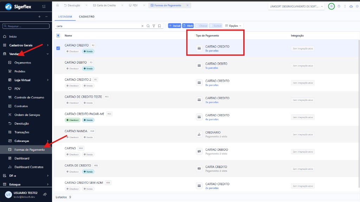
Task: Open the Início home item in sidebar
Action: click(13, 37)
